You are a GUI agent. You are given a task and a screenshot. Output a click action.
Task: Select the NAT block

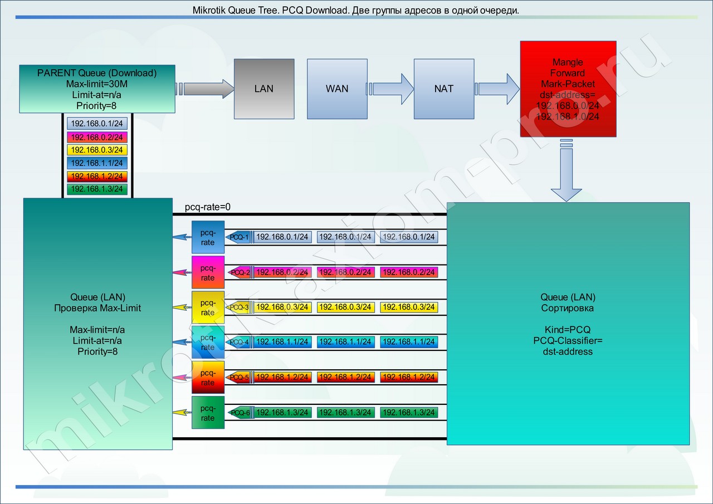point(443,89)
